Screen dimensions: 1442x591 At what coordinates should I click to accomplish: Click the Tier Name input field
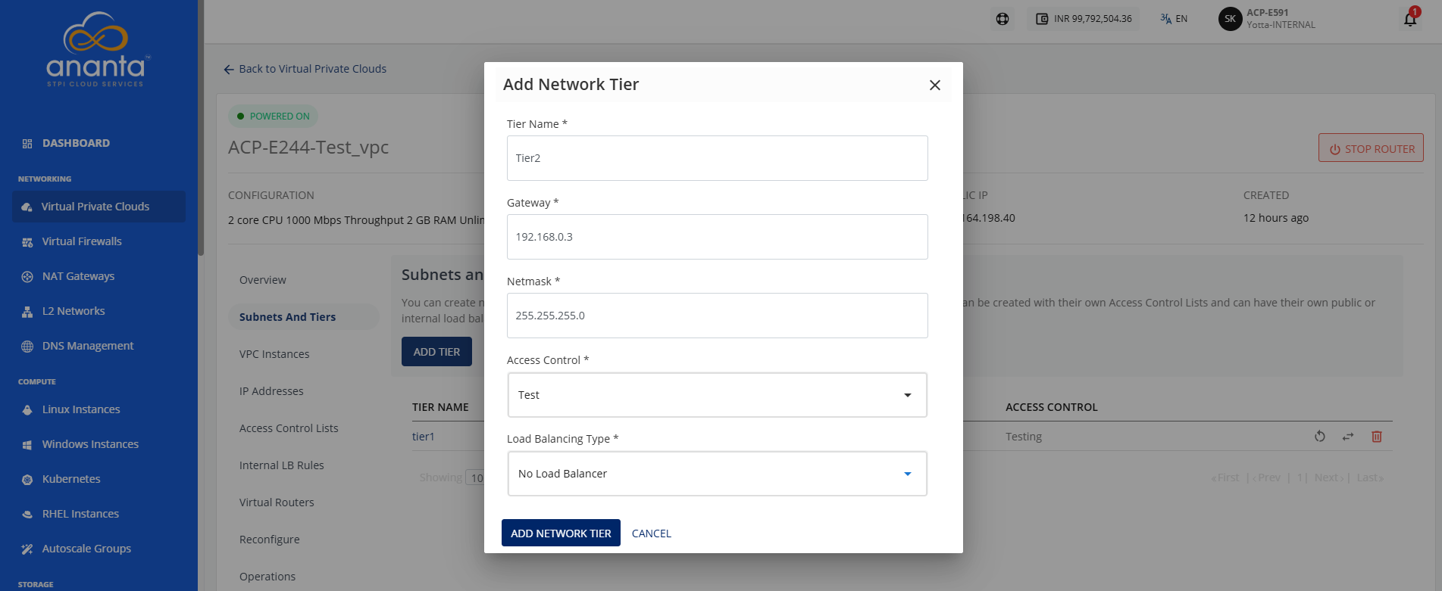[x=718, y=158]
